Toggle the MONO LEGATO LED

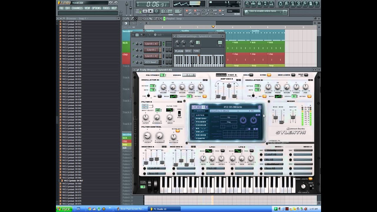tap(310, 179)
